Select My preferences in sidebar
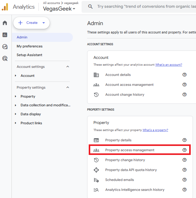The height and width of the screenshot is (198, 196). 29,46
